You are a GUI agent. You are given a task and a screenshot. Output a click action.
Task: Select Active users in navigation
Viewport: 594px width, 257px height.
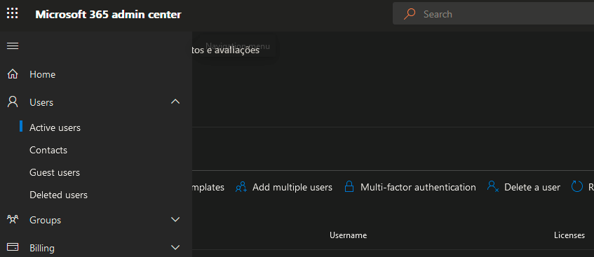click(x=55, y=128)
